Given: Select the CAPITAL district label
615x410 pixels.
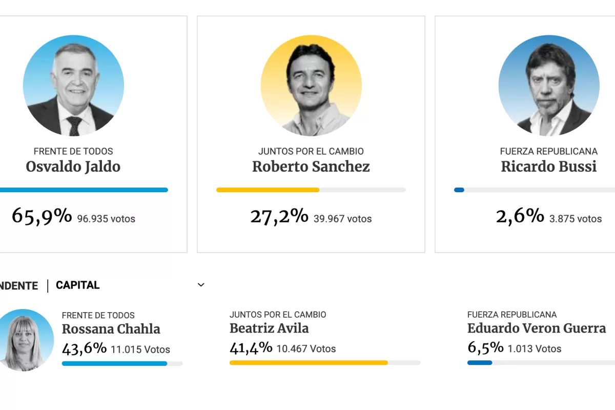Looking at the screenshot, I should [x=77, y=285].
